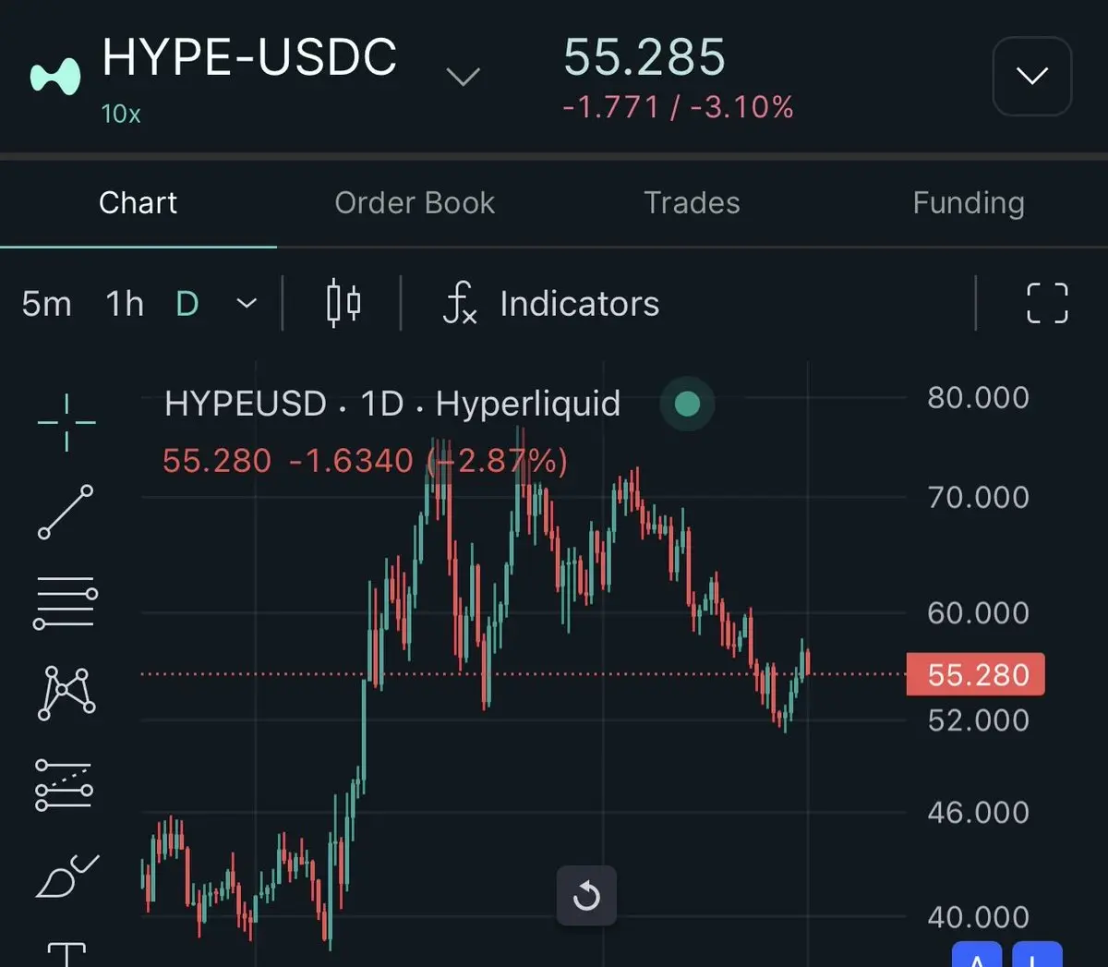Image resolution: width=1108 pixels, height=967 pixels.
Task: Select the XABCD pattern tool
Action: (x=66, y=694)
